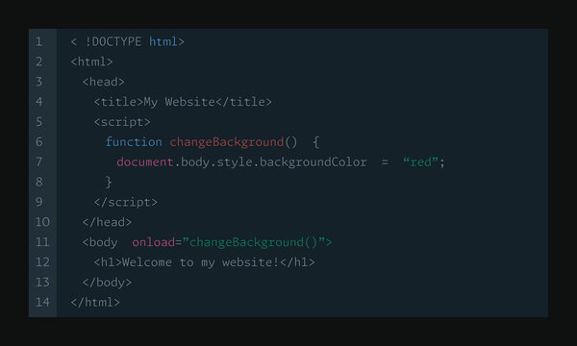Click the equals sign on line 7
The height and width of the screenshot is (346, 577).
coord(385,162)
